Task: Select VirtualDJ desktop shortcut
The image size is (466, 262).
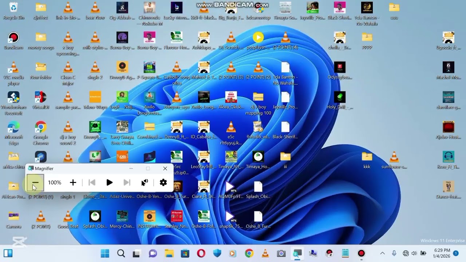Action: [40, 101]
